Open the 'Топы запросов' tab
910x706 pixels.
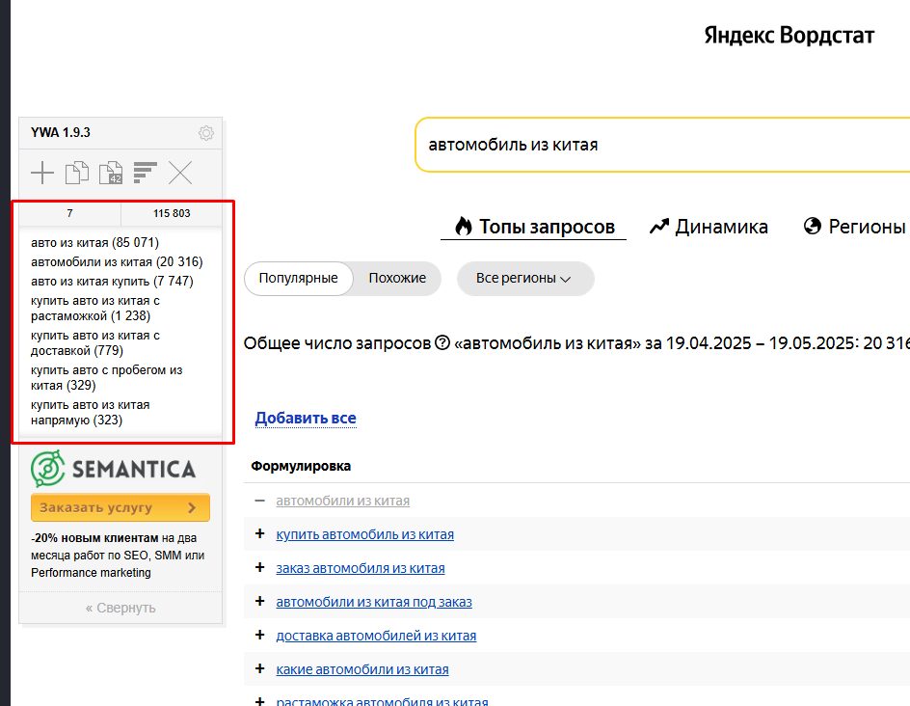(x=534, y=227)
